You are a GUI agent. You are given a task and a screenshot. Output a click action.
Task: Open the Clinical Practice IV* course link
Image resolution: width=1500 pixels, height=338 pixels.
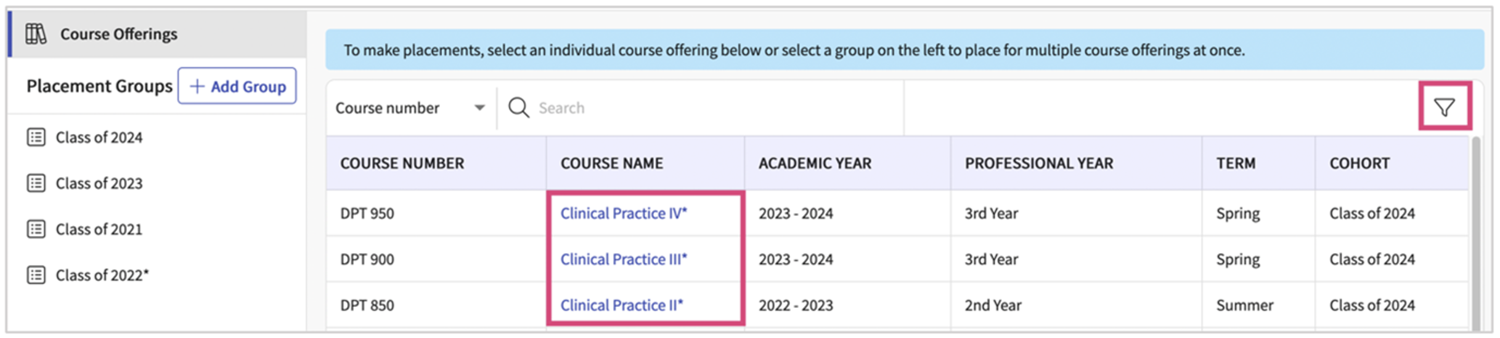[623, 213]
